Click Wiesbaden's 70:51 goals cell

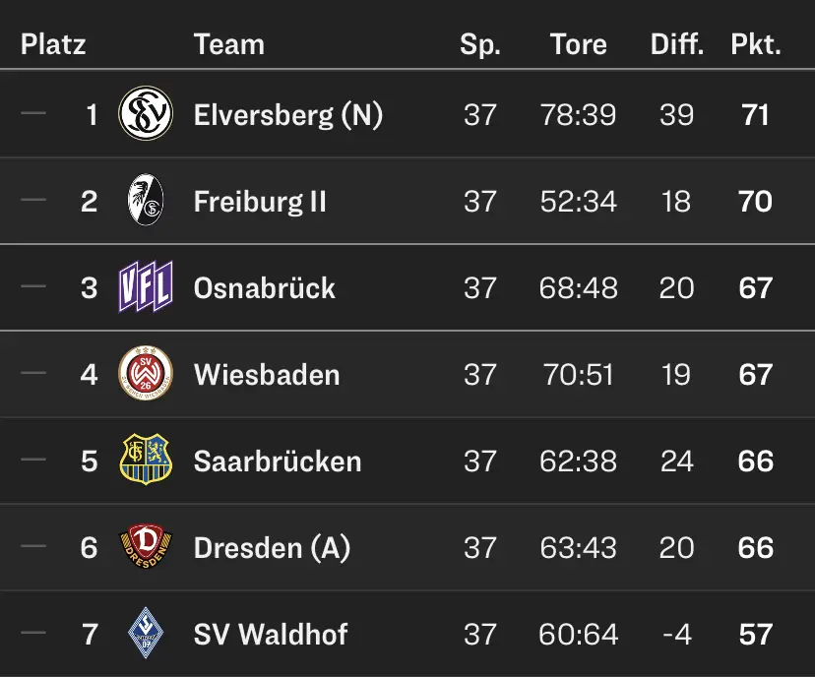[x=578, y=375]
